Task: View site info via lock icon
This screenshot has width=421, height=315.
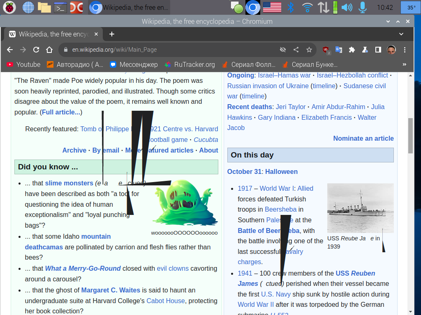Action: [x=65, y=50]
